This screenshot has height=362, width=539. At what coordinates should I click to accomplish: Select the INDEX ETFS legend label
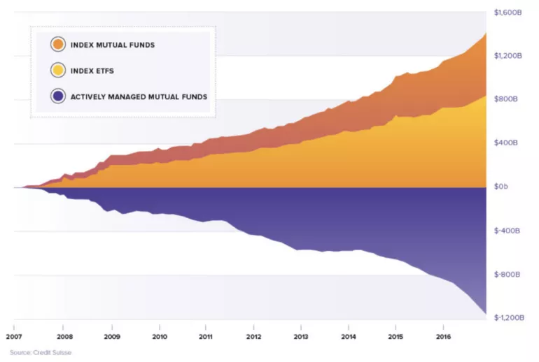92,71
